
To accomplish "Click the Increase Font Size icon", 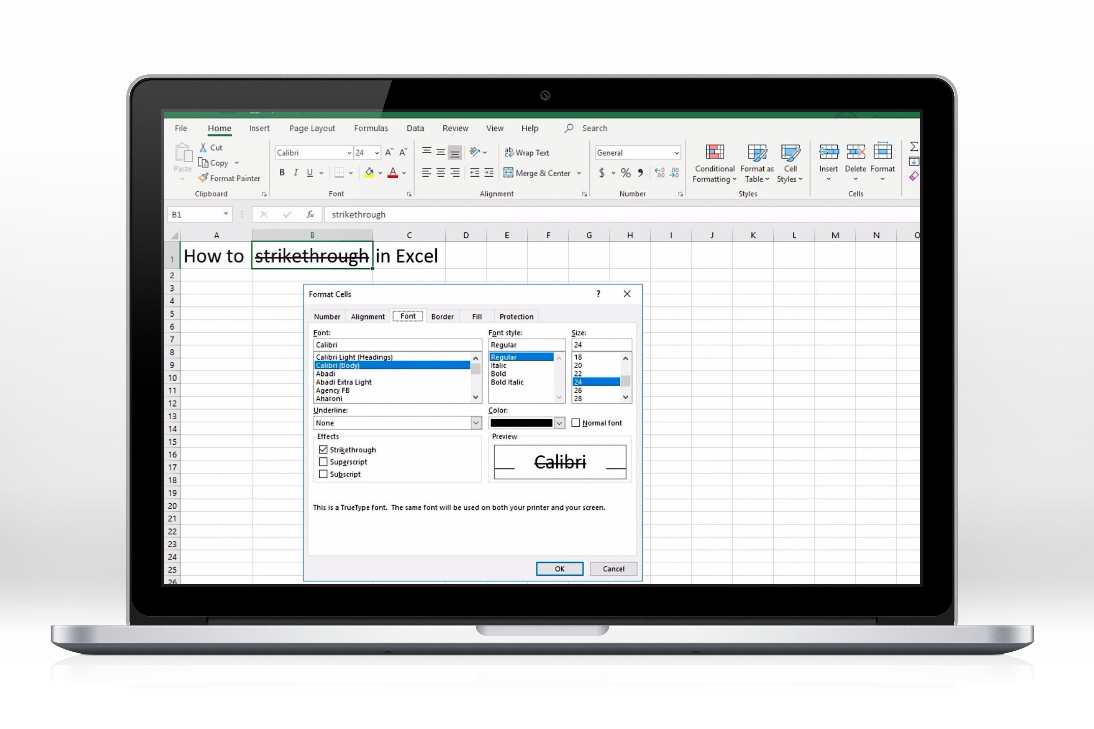I will click(x=389, y=152).
